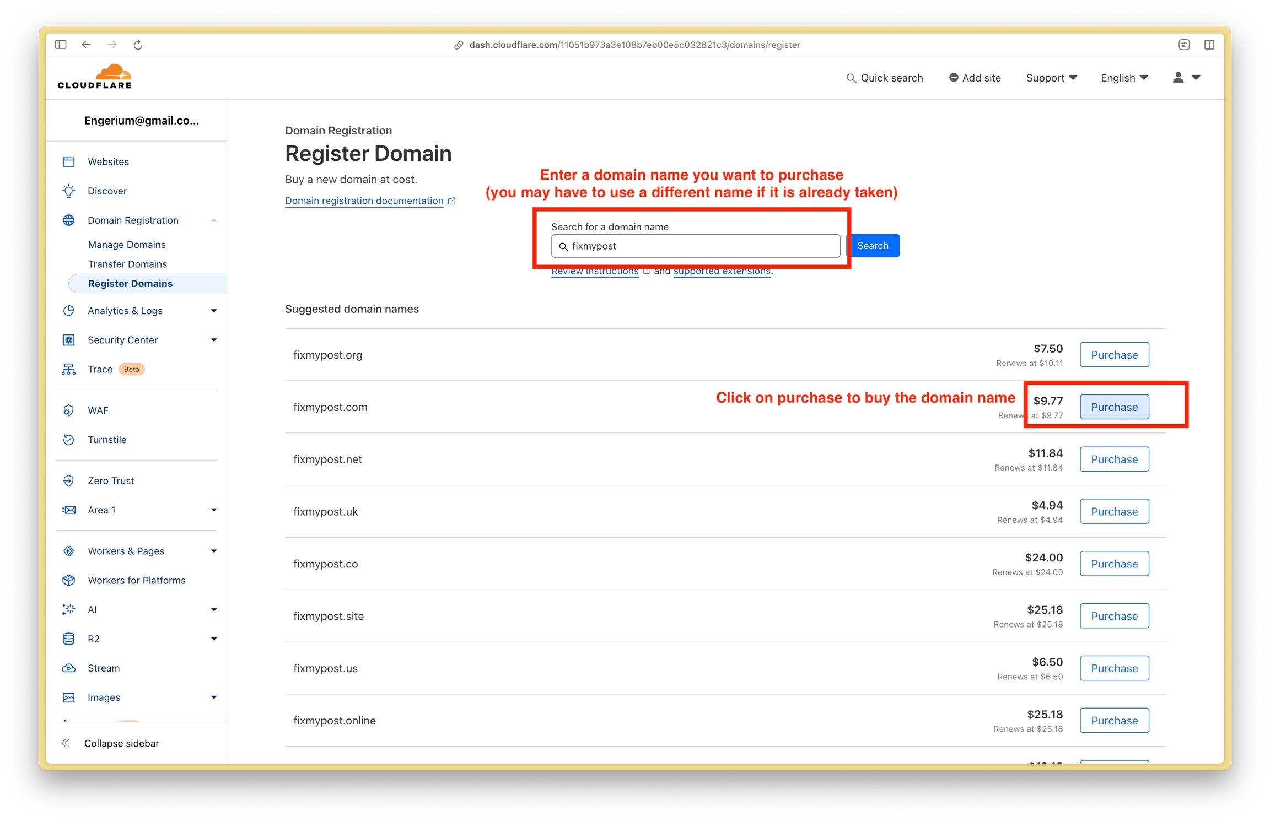The width and height of the screenshot is (1270, 822).
Task: Open the Zero Trust menu item
Action: click(111, 480)
